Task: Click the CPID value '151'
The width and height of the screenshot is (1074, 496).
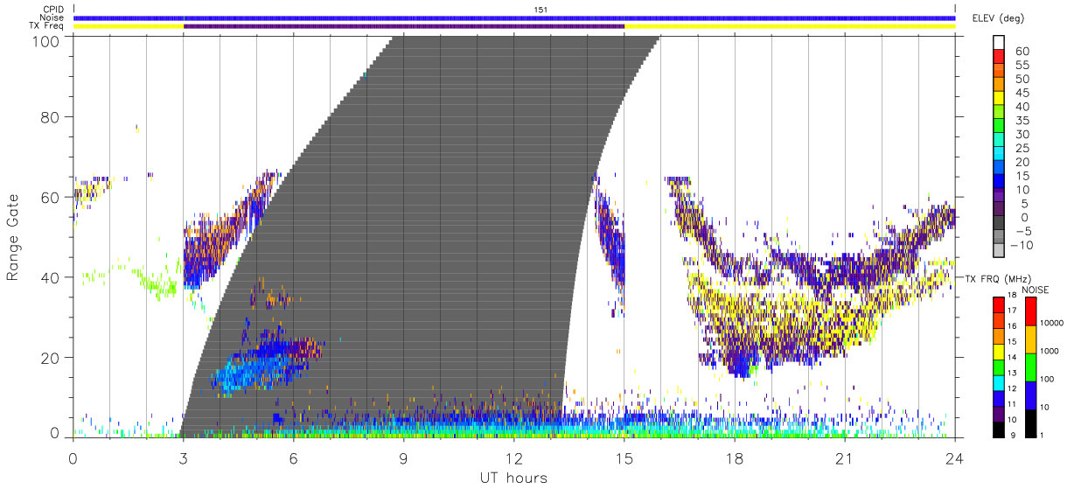Action: [x=541, y=9]
